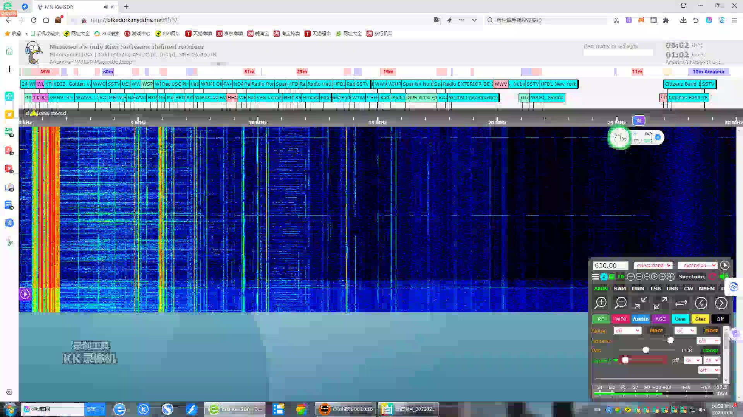Open the sidebar settings gear icon

(10, 392)
